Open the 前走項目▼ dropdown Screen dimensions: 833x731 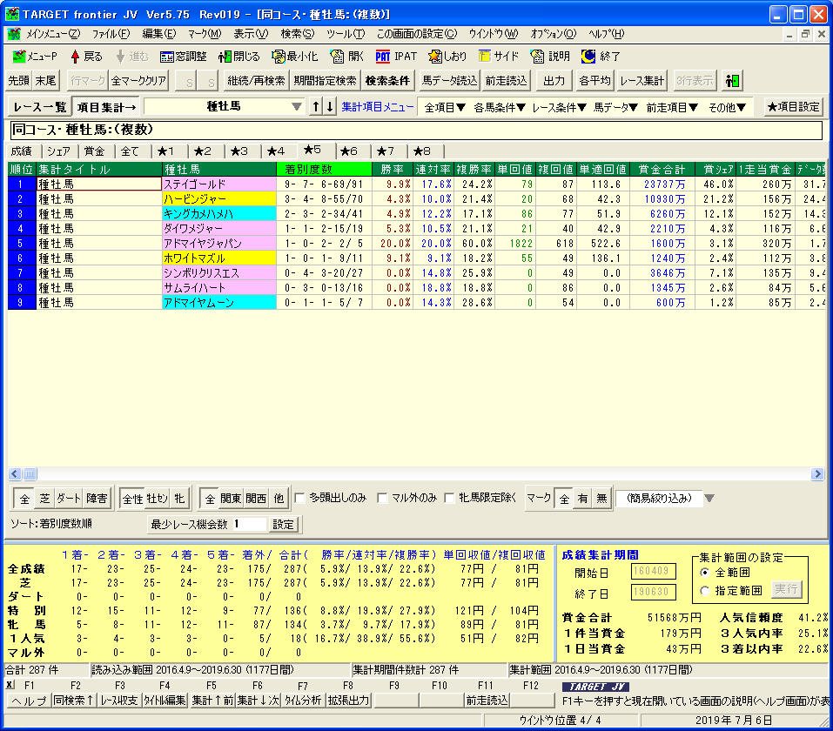[x=671, y=107]
